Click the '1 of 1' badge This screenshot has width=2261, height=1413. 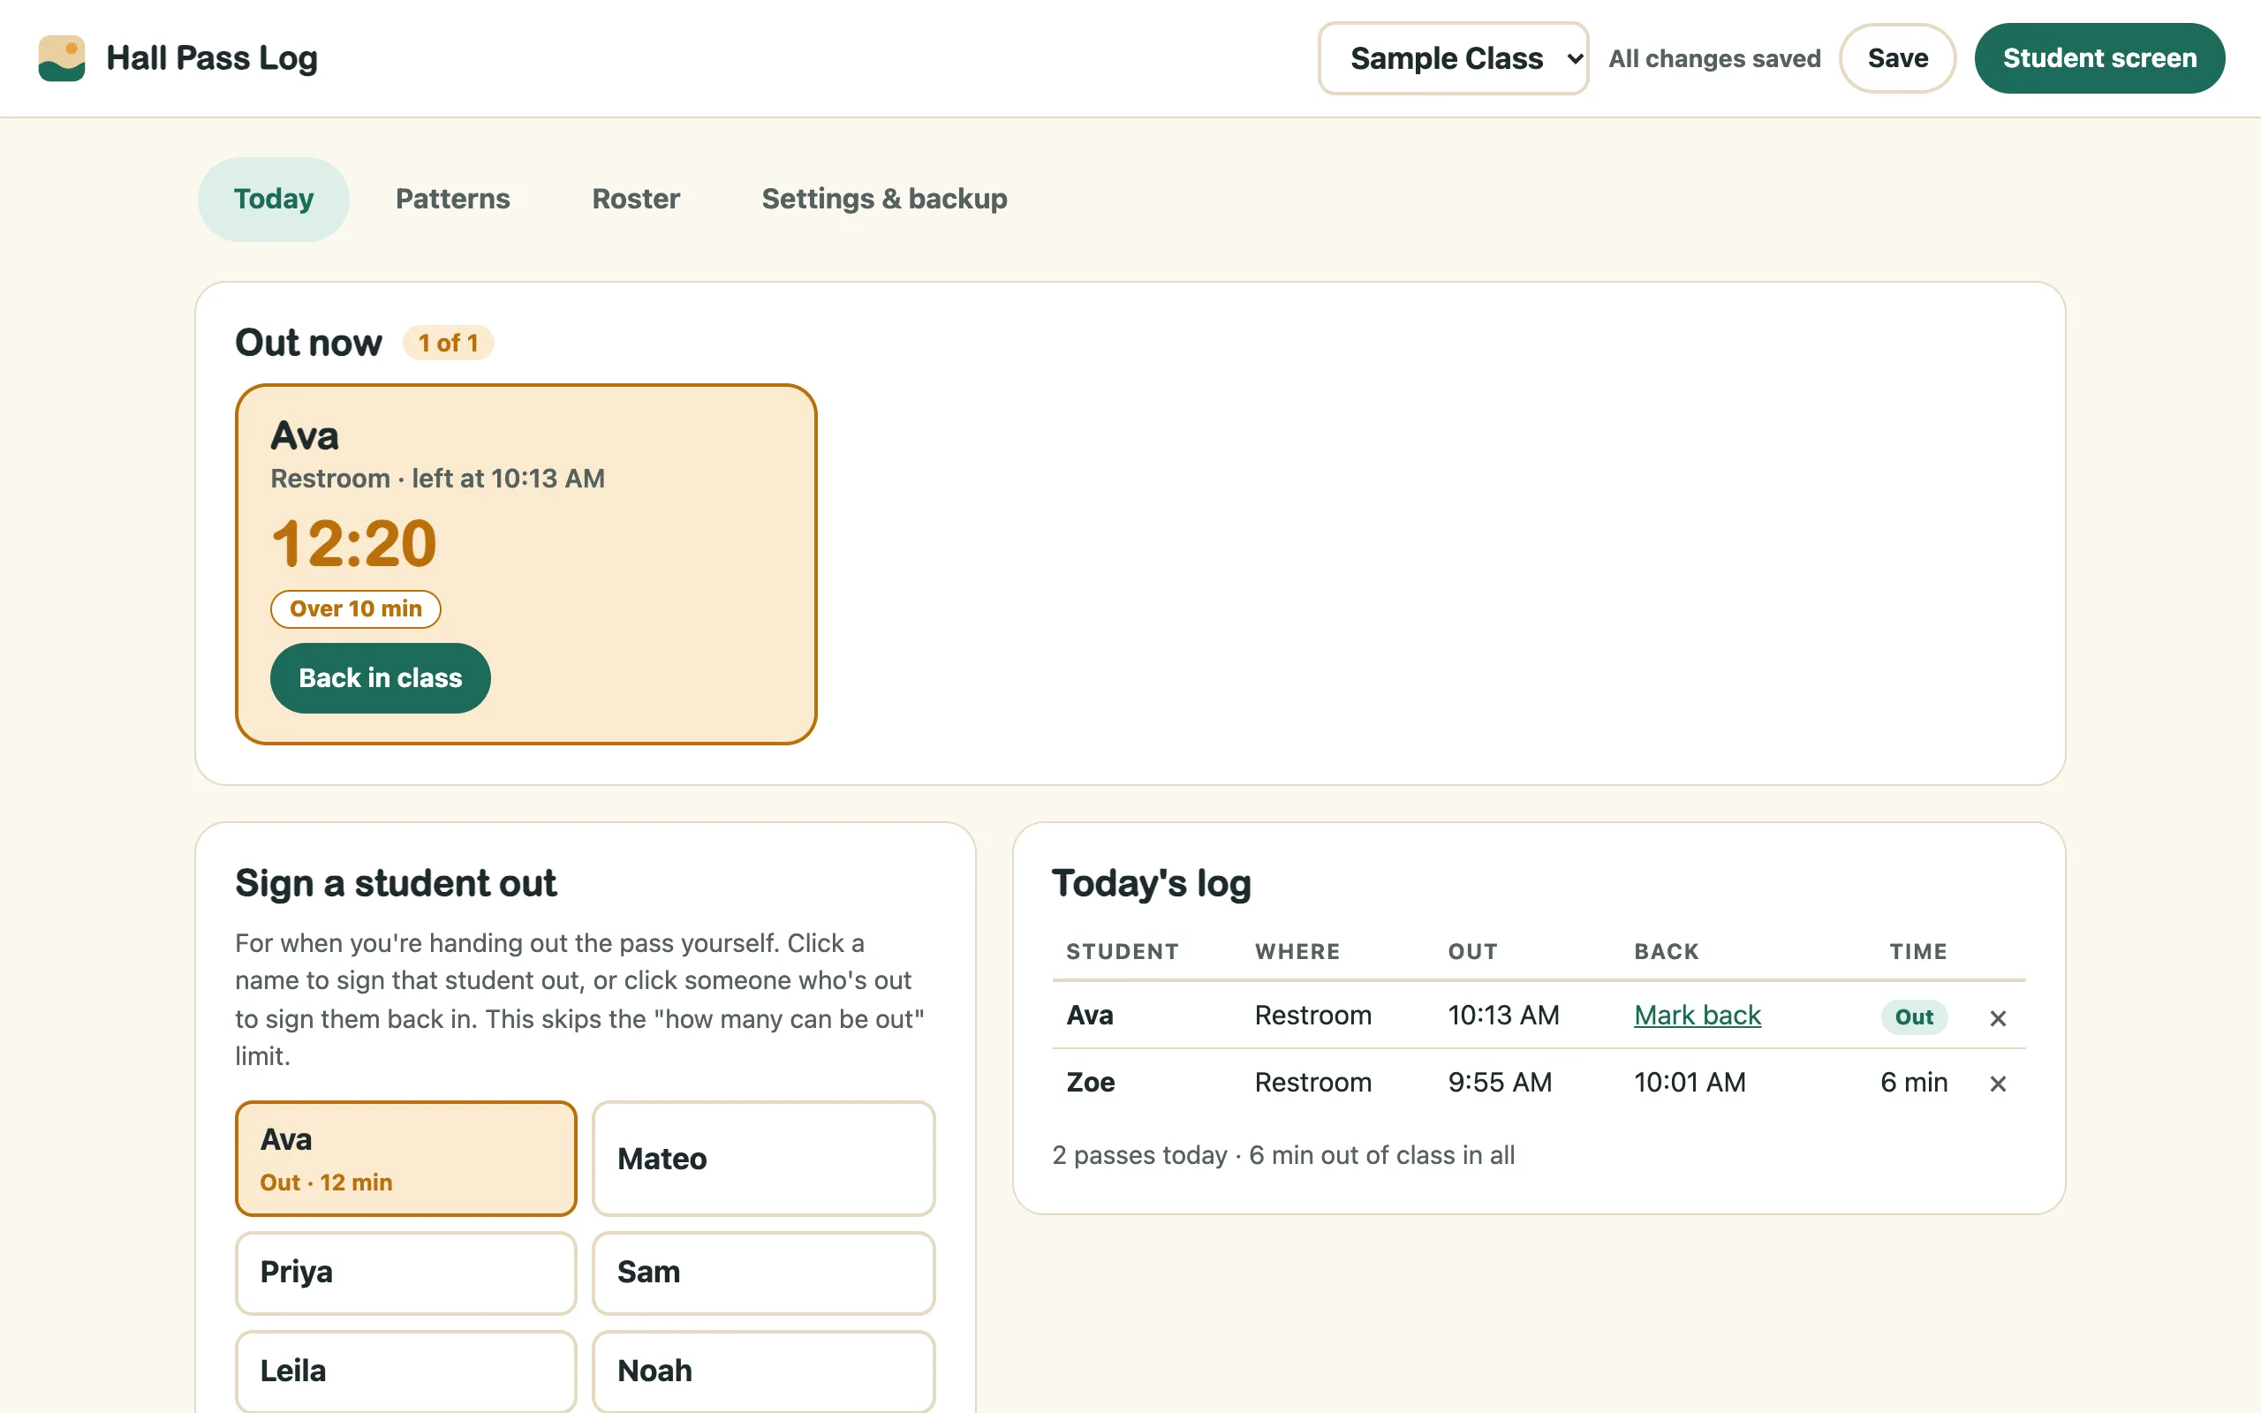[448, 343]
